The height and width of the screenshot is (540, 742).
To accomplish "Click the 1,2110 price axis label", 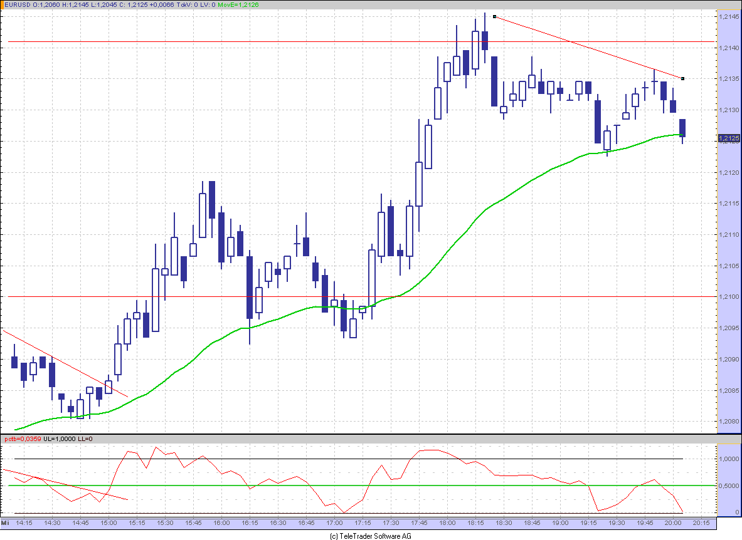I will (729, 235).
